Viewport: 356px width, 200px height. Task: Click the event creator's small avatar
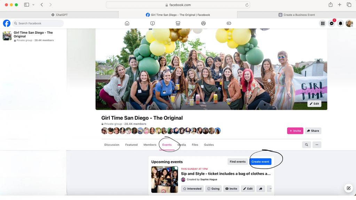pyautogui.click(x=183, y=179)
